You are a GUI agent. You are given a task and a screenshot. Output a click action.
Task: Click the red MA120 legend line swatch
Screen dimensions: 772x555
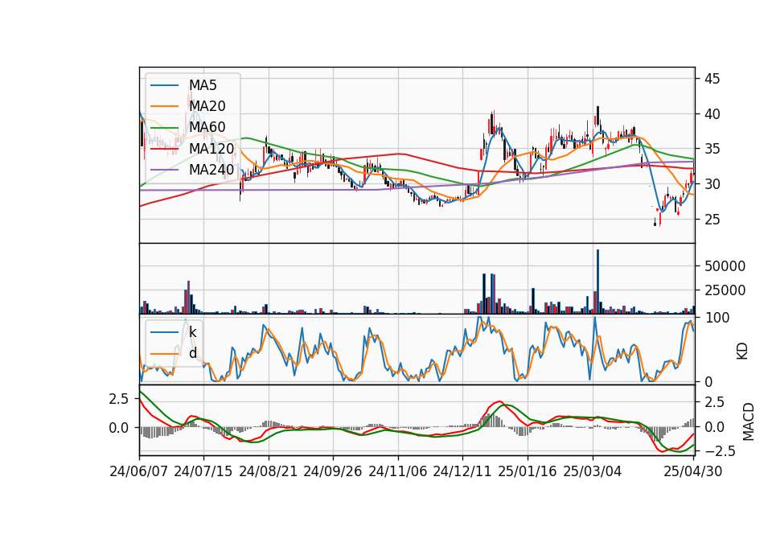click(164, 150)
